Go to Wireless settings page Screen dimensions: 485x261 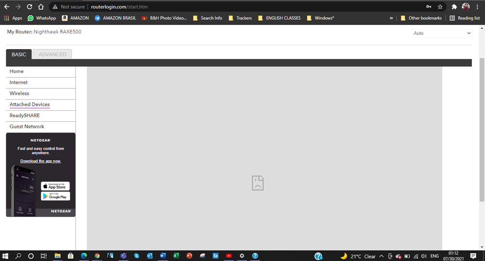(x=19, y=93)
